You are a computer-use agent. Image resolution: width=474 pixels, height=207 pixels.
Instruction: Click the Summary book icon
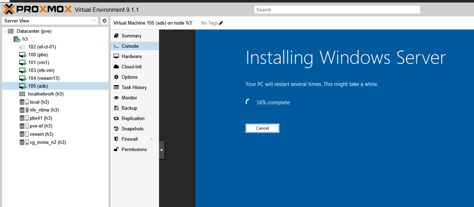(116, 36)
